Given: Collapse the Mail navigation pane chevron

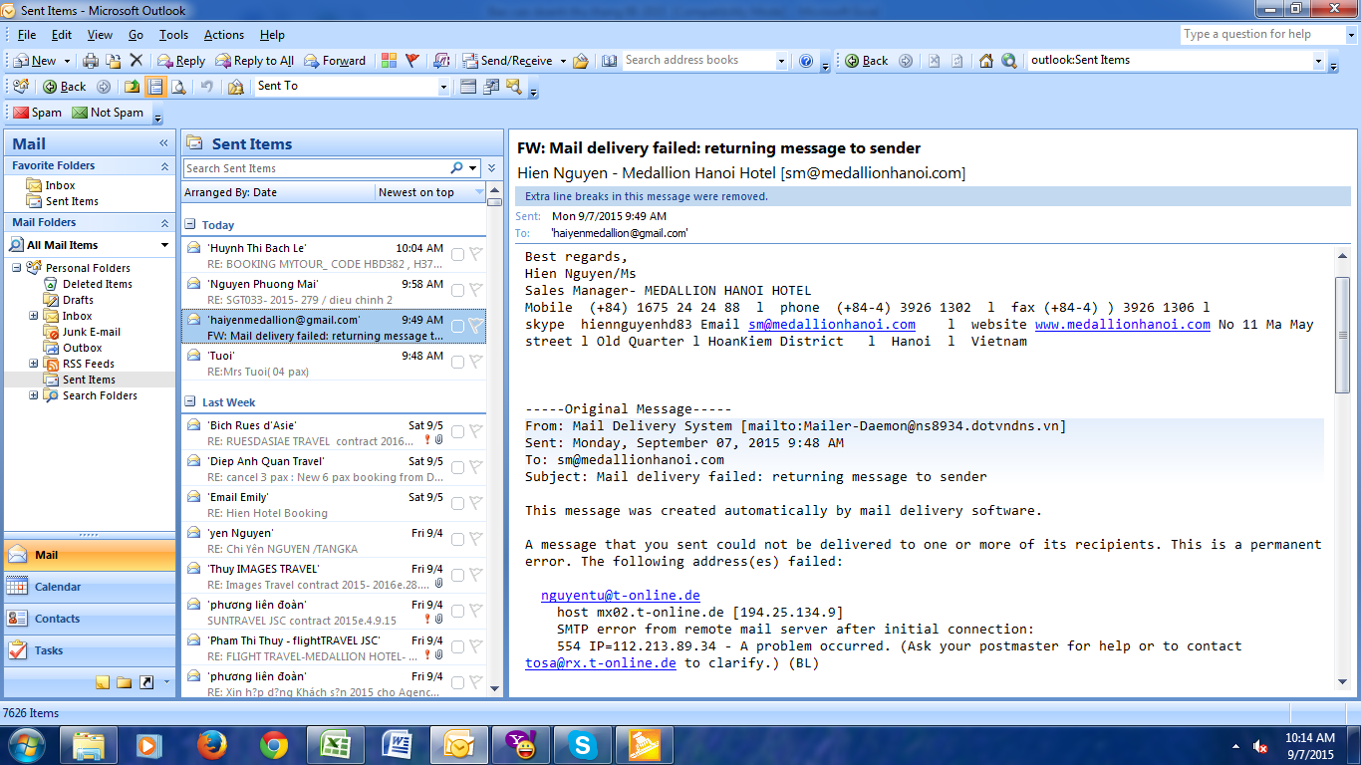Looking at the screenshot, I should (x=163, y=143).
